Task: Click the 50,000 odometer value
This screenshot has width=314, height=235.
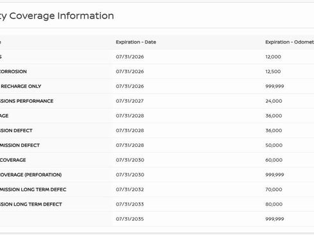Action: (x=274, y=145)
